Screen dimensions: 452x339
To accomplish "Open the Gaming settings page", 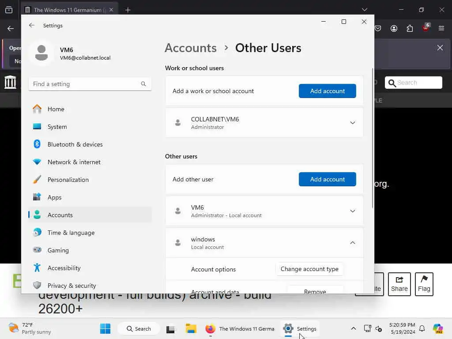I will 90,250.
